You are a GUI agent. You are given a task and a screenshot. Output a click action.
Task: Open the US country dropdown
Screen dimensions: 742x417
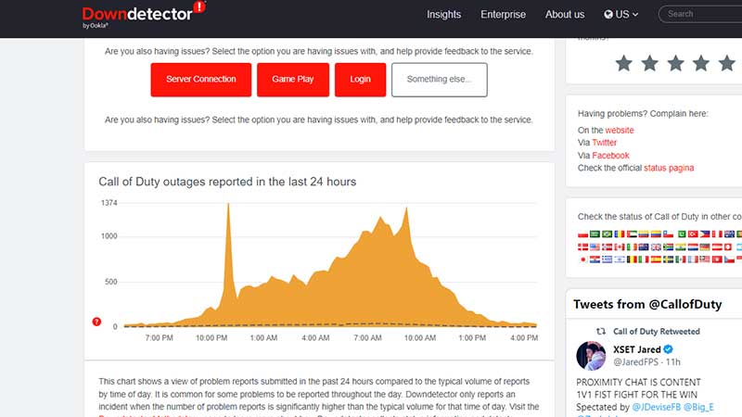(x=621, y=14)
